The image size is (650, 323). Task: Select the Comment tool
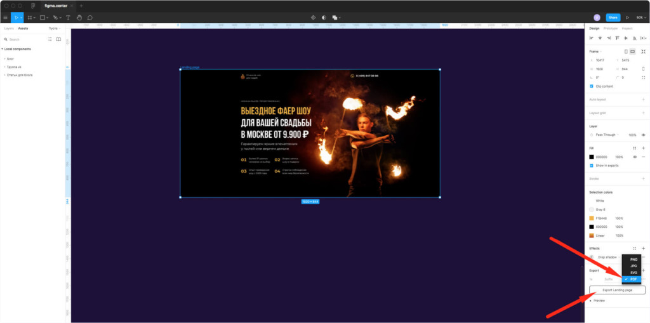tap(90, 18)
